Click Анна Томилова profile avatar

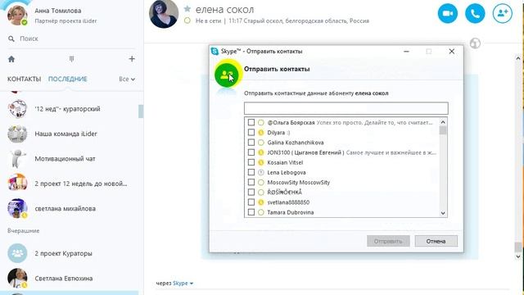point(17,15)
